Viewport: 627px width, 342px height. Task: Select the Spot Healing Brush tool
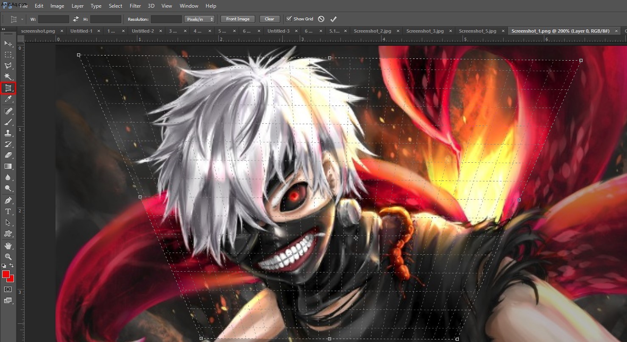click(8, 111)
